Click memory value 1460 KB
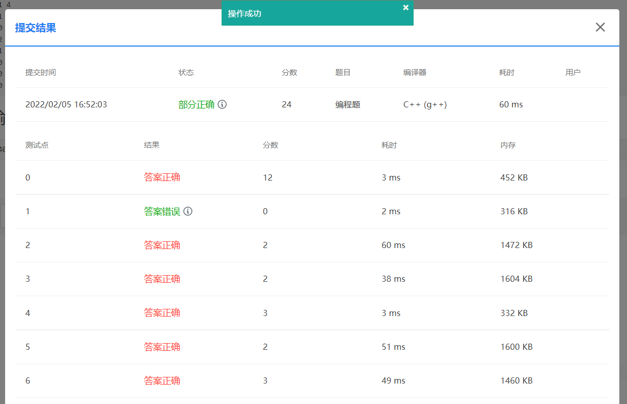This screenshot has width=627, height=404. (x=516, y=380)
